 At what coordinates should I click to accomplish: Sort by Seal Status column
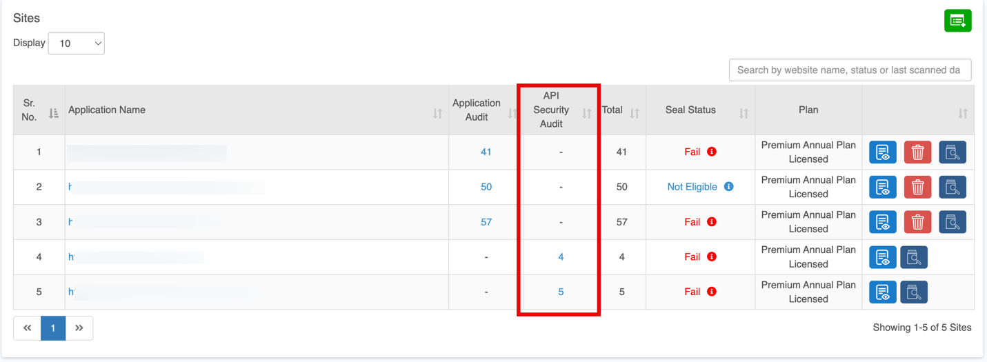pyautogui.click(x=744, y=113)
